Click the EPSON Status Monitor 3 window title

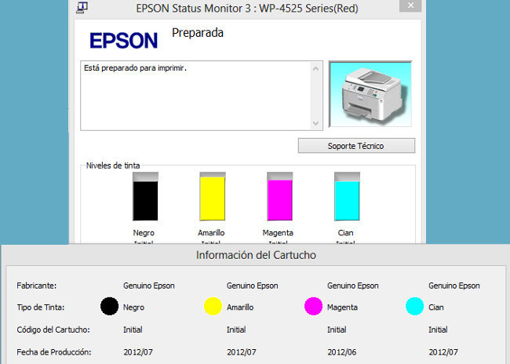[x=247, y=8]
